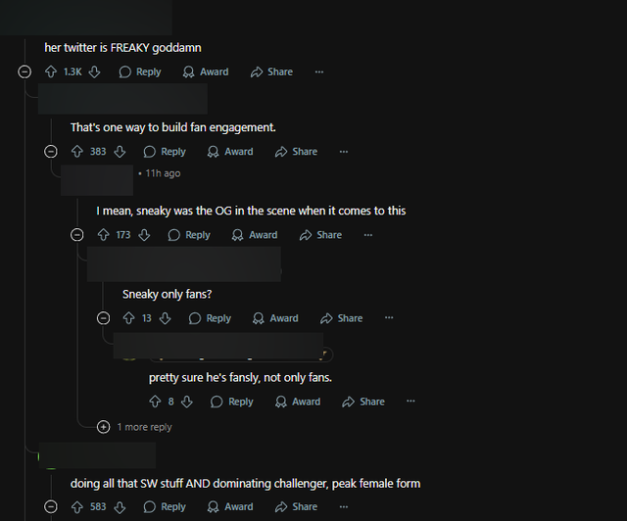Give Award to the 'fan engagement' comment
This screenshot has width=627, height=521.
click(x=230, y=152)
